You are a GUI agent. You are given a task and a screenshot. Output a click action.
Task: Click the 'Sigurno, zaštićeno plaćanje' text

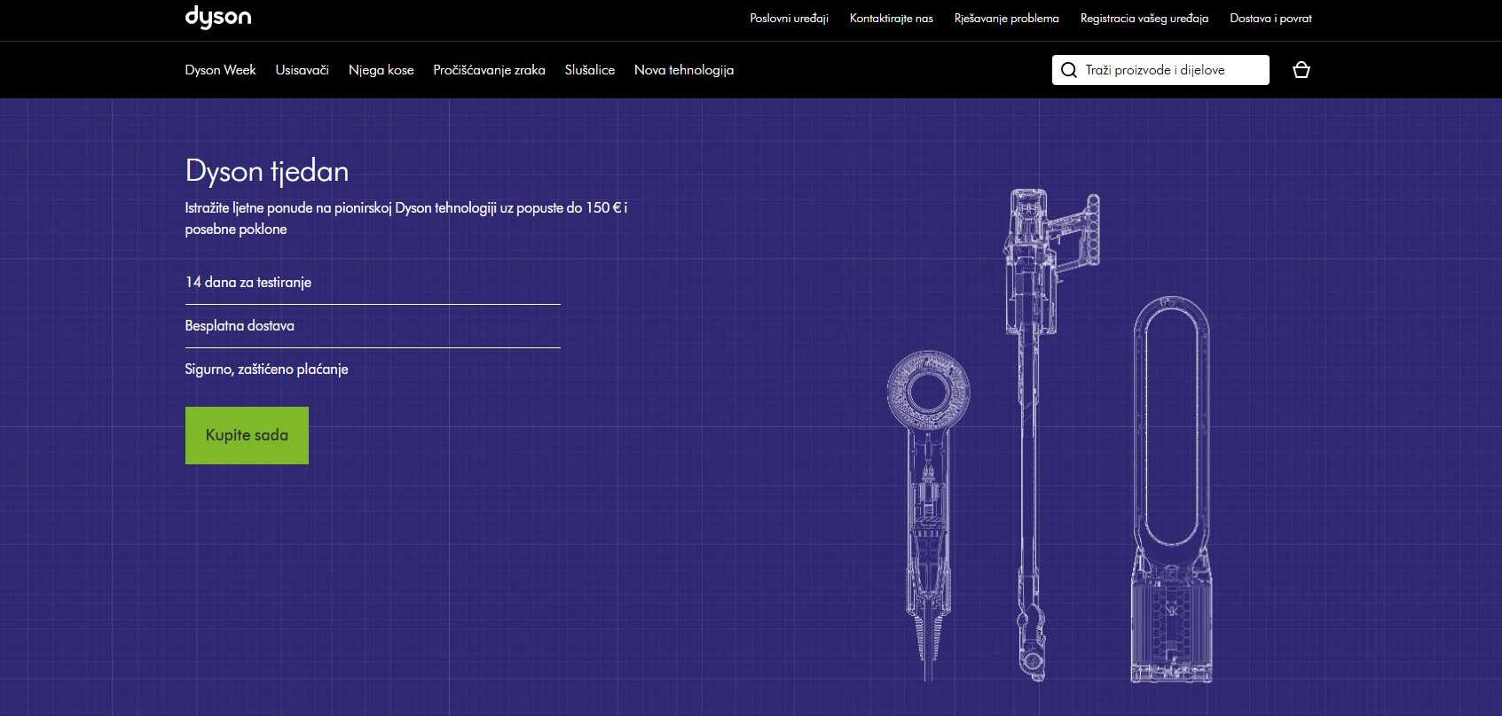(x=266, y=369)
